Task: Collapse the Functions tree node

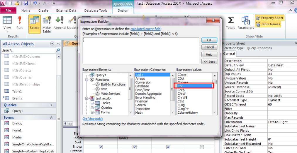Action: tap(86, 80)
